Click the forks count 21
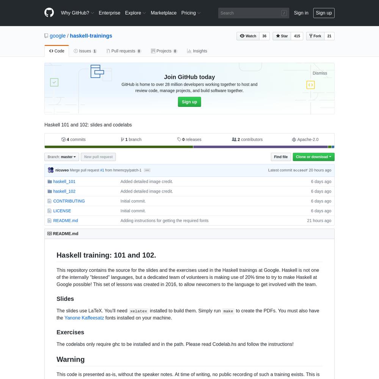The image size is (379, 379). click(329, 36)
